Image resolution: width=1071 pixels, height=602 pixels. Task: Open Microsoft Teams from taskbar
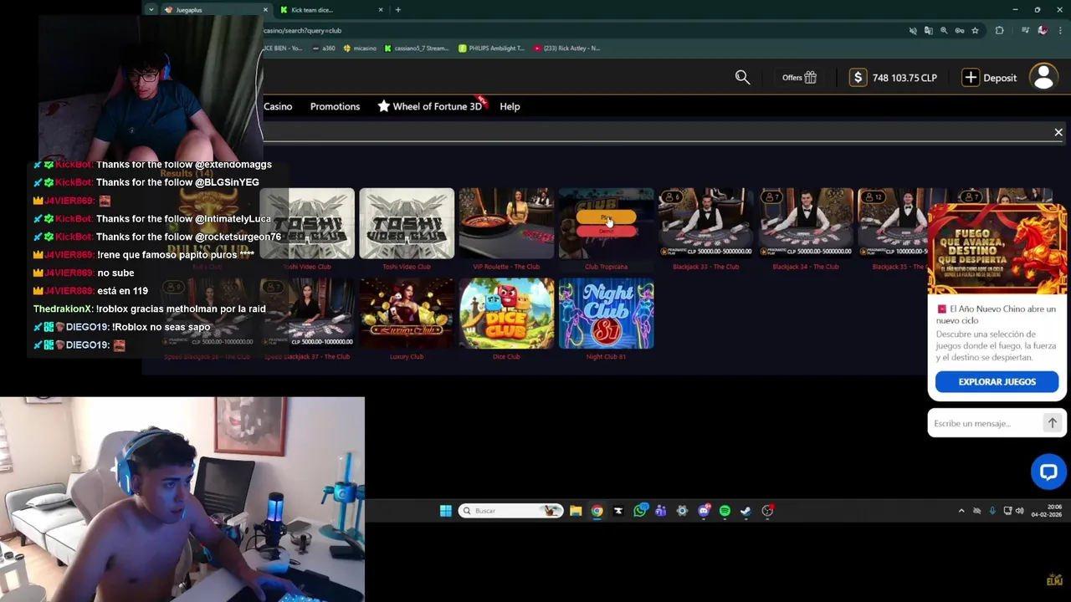pos(660,511)
